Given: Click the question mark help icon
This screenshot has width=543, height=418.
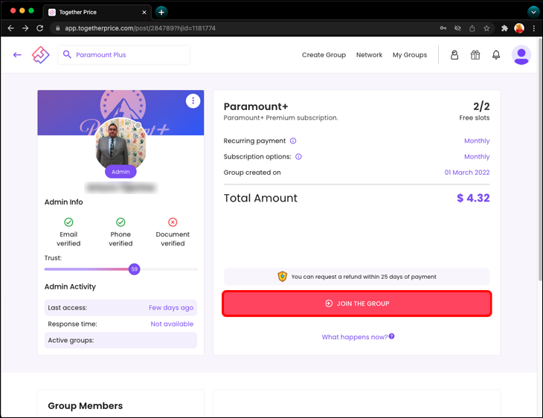Looking at the screenshot, I should [x=391, y=336].
